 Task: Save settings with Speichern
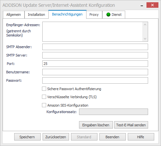click(27, 137)
